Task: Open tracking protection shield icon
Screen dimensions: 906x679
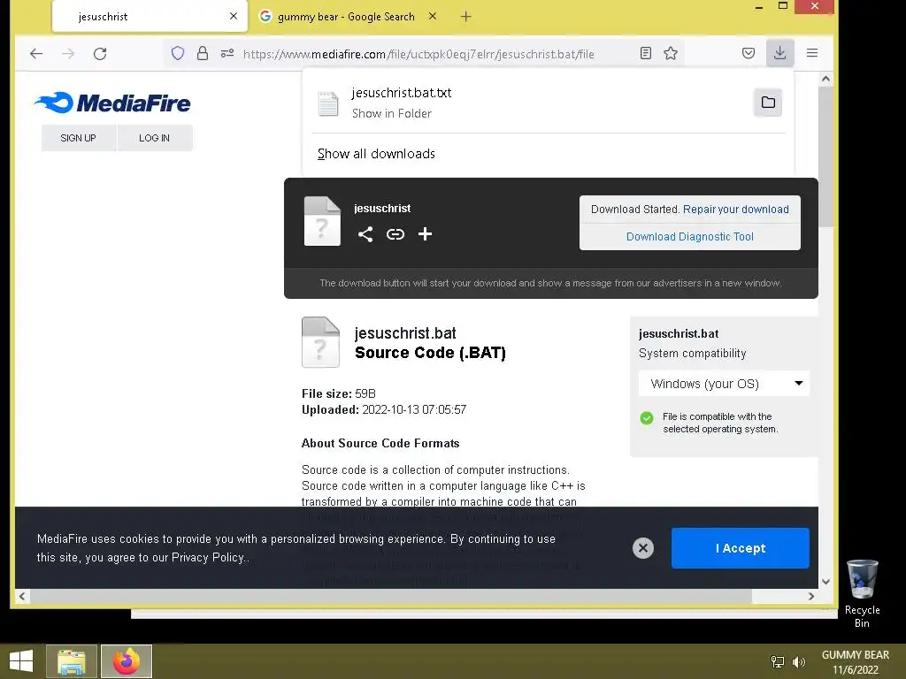Action: 177,54
